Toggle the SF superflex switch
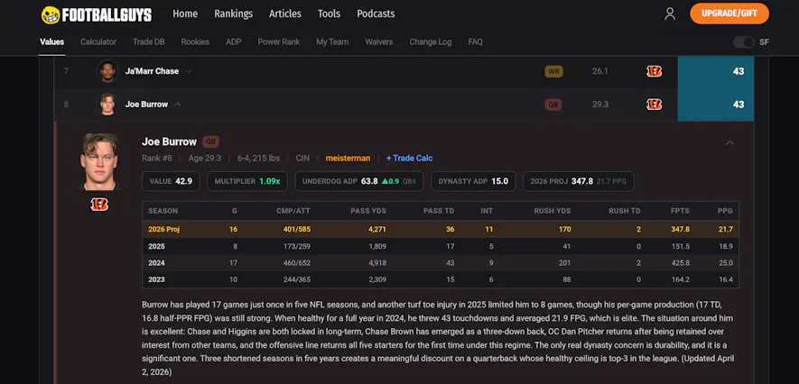This screenshot has width=799, height=384. click(x=743, y=42)
